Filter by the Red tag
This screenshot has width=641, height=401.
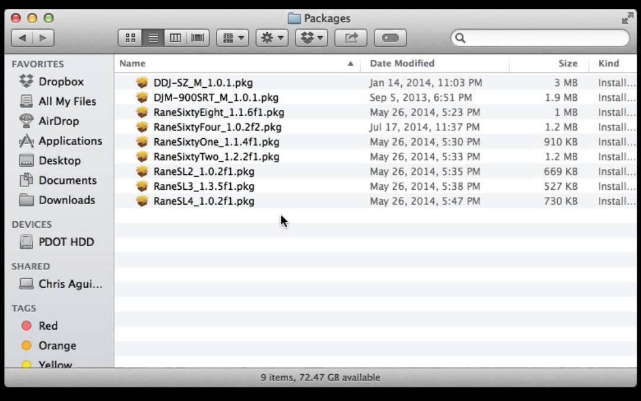click(39, 326)
